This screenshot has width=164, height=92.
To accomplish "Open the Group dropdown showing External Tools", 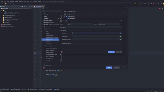I will point(110,24).
